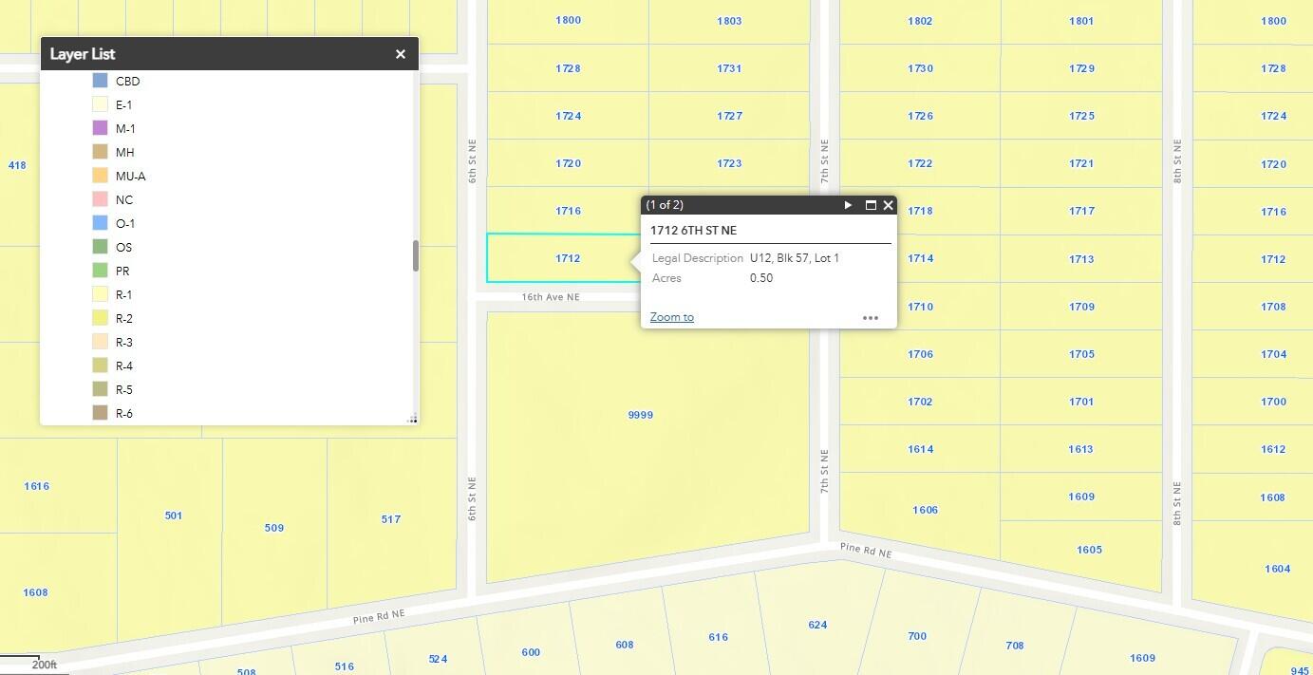This screenshot has height=675, width=1313.
Task: Click the NC pink legend swatch
Action: click(100, 199)
